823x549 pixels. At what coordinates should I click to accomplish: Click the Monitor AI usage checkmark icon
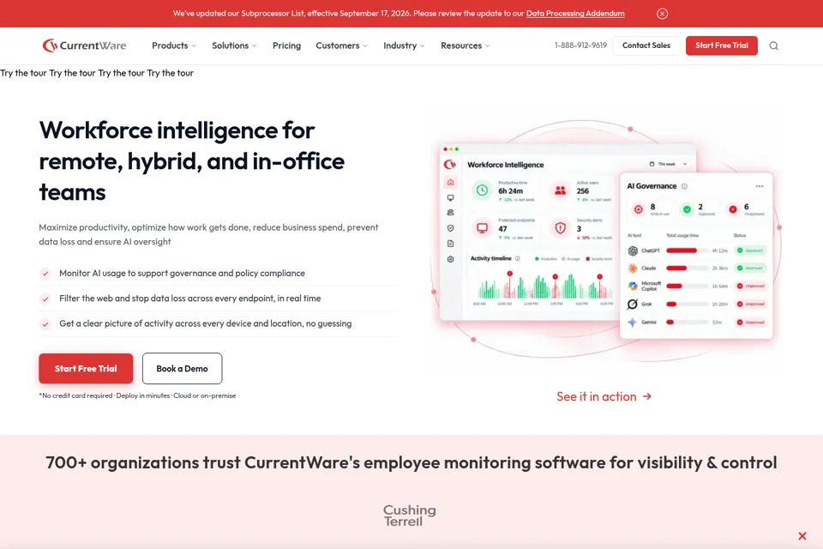pyautogui.click(x=45, y=274)
